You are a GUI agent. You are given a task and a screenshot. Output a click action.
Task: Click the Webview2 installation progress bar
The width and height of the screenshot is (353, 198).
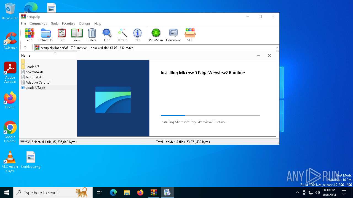(x=210, y=116)
